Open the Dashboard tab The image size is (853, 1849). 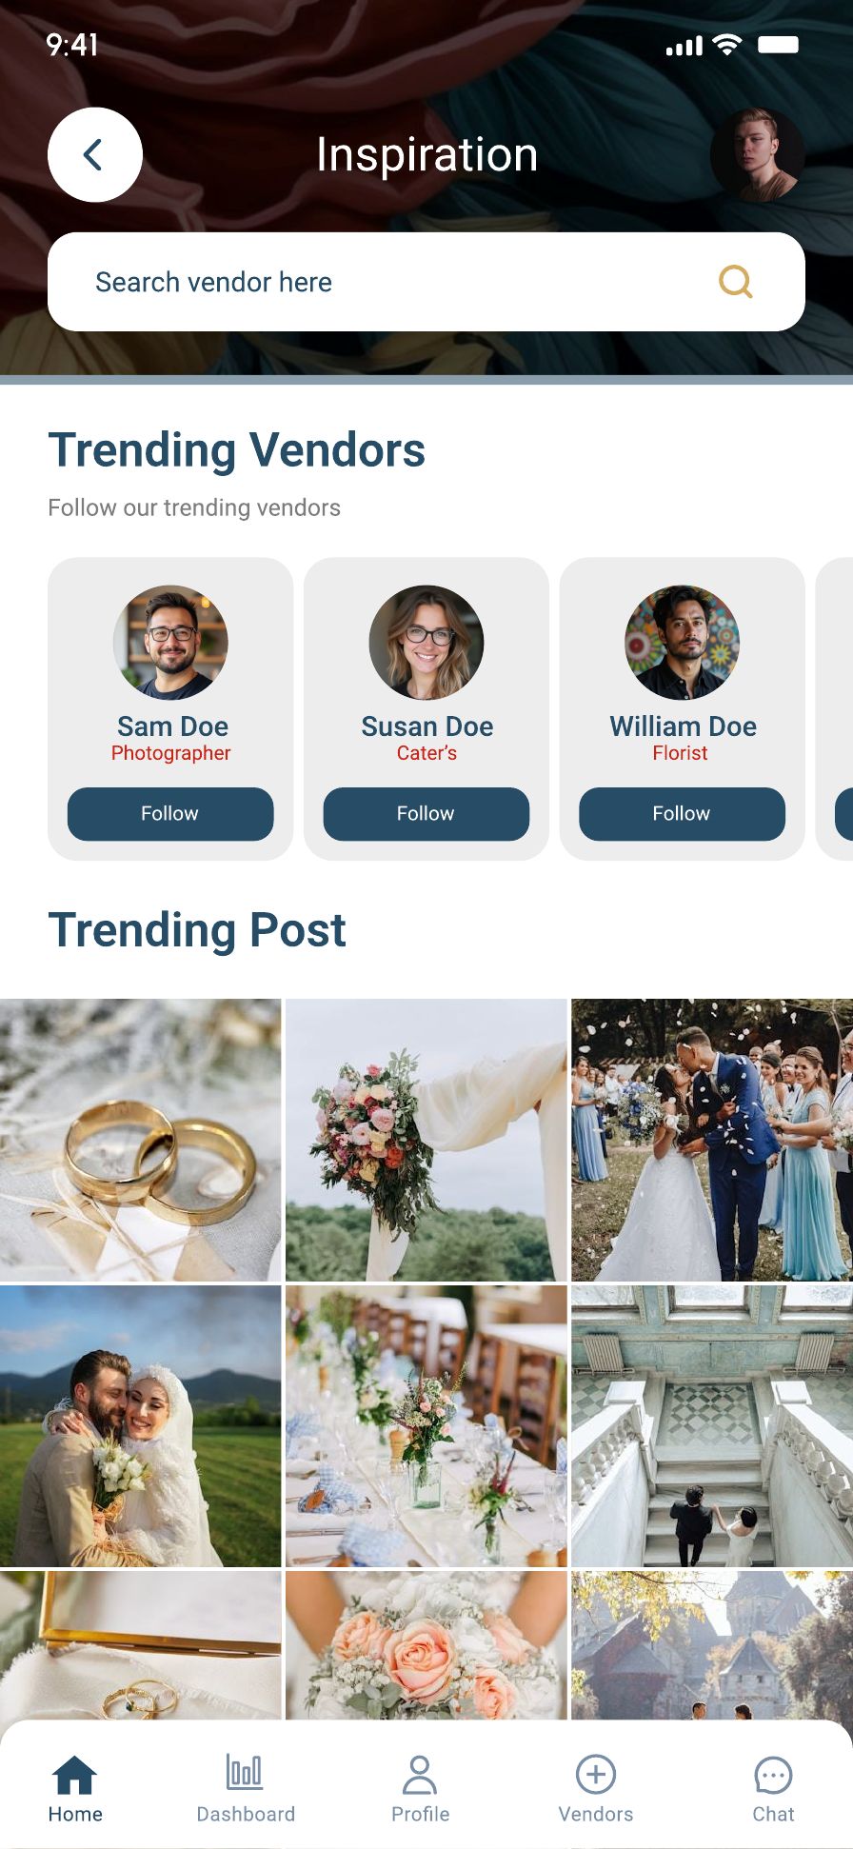click(246, 1789)
